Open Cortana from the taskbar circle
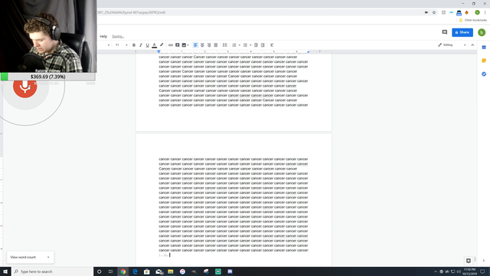This screenshot has height=276, width=490. coord(99,271)
